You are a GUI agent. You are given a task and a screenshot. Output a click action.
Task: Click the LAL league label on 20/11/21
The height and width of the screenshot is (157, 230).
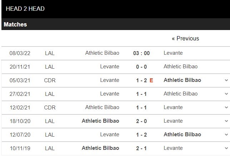50,67
